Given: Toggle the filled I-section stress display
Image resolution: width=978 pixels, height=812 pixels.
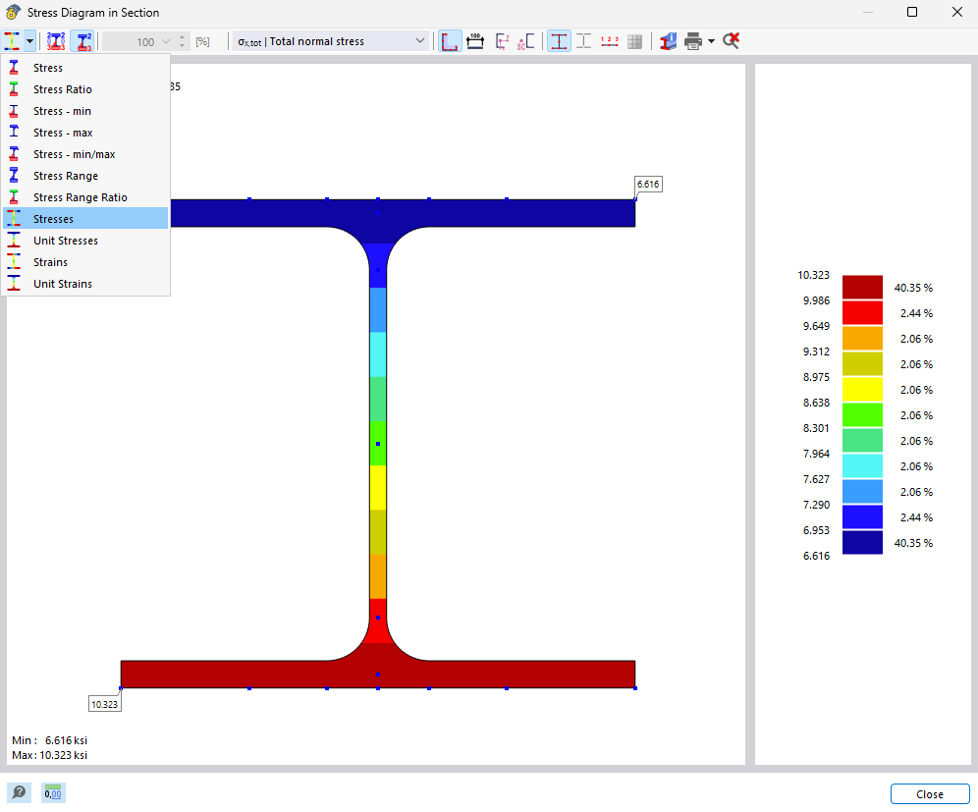Looking at the screenshot, I should coord(560,41).
